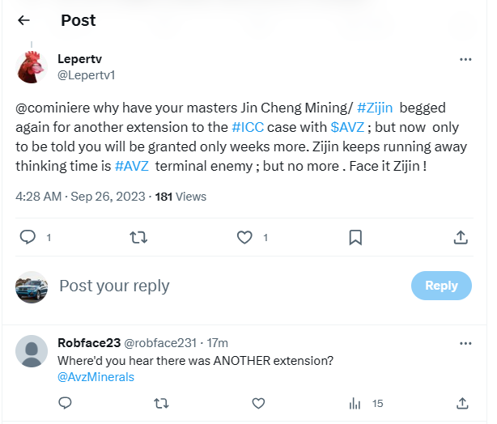Go back using the arrow icon
This screenshot has height=424, width=497.
(x=23, y=20)
